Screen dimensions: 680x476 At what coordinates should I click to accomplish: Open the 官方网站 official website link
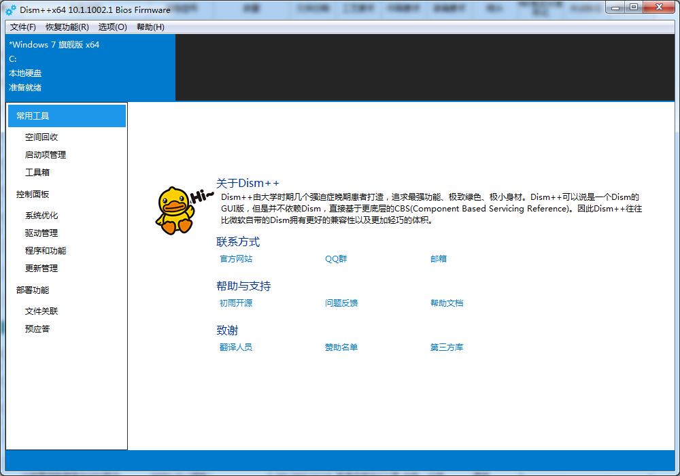click(236, 259)
